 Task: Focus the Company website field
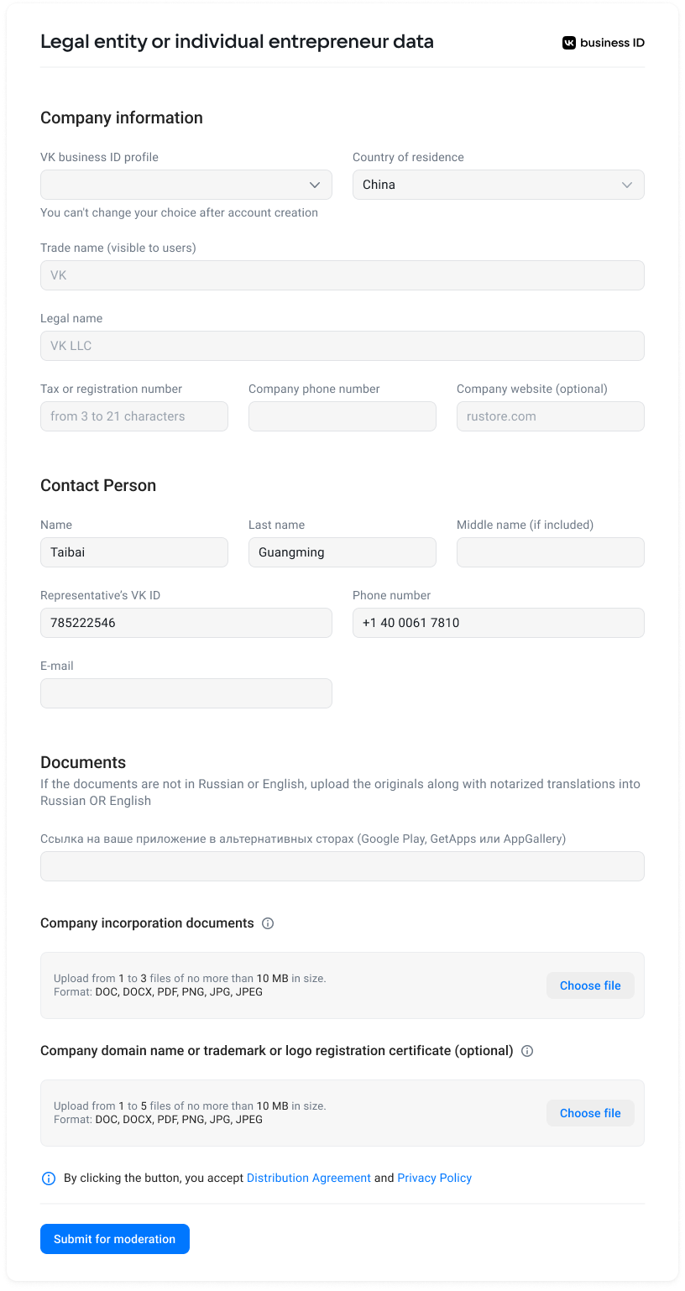pos(551,416)
